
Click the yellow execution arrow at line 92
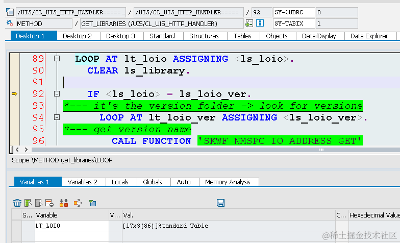[x=14, y=94]
